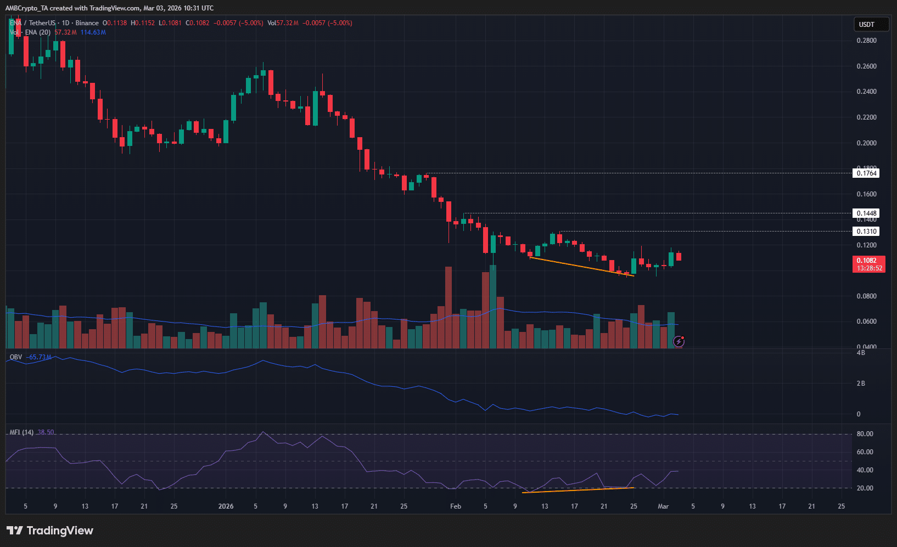Select the price level label 0.1448
The image size is (897, 547).
click(866, 213)
